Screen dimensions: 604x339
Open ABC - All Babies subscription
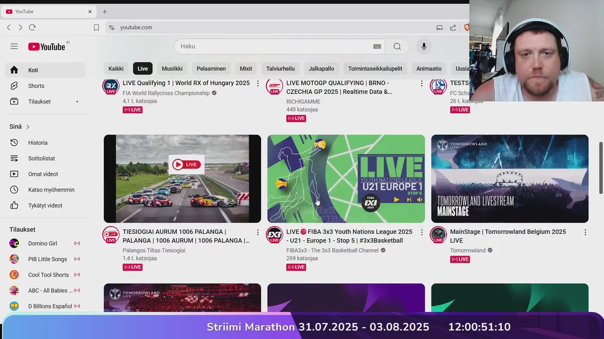[45, 291]
